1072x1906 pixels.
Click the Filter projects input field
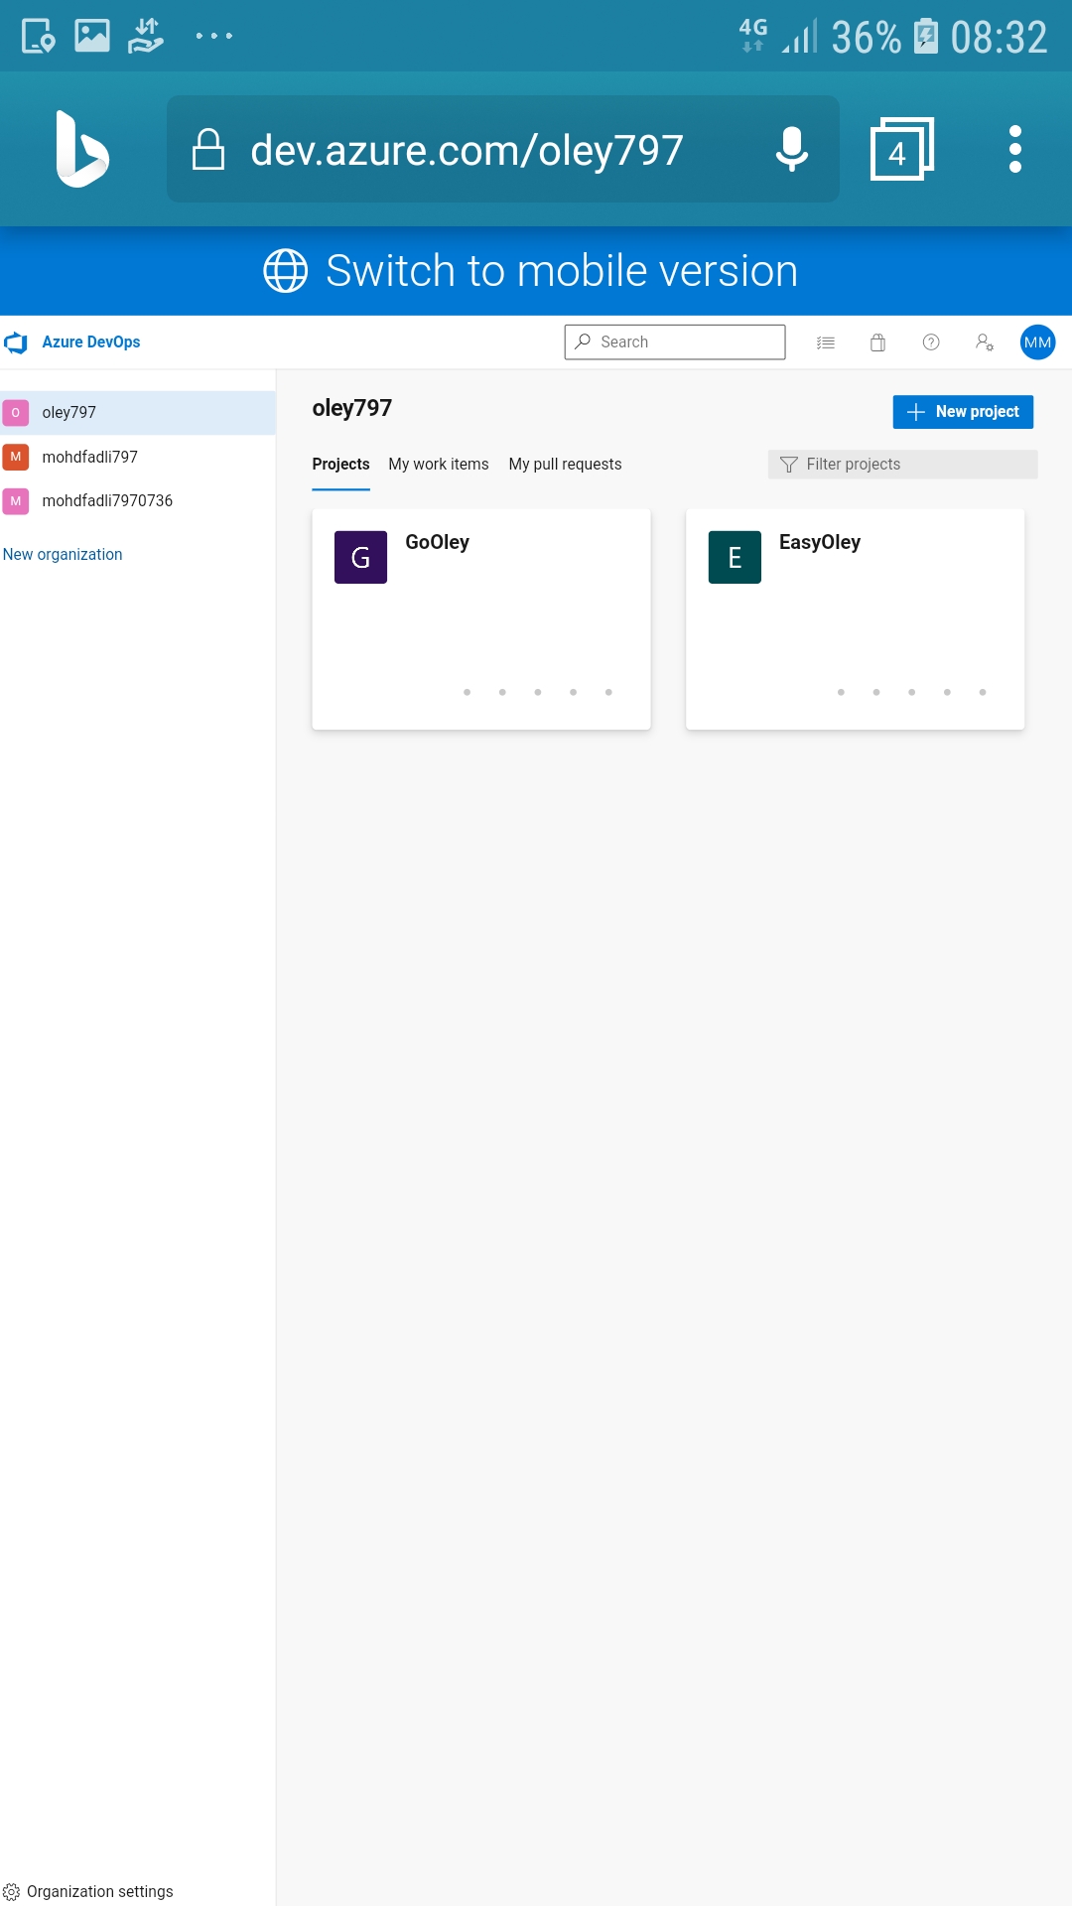pyautogui.click(x=902, y=465)
